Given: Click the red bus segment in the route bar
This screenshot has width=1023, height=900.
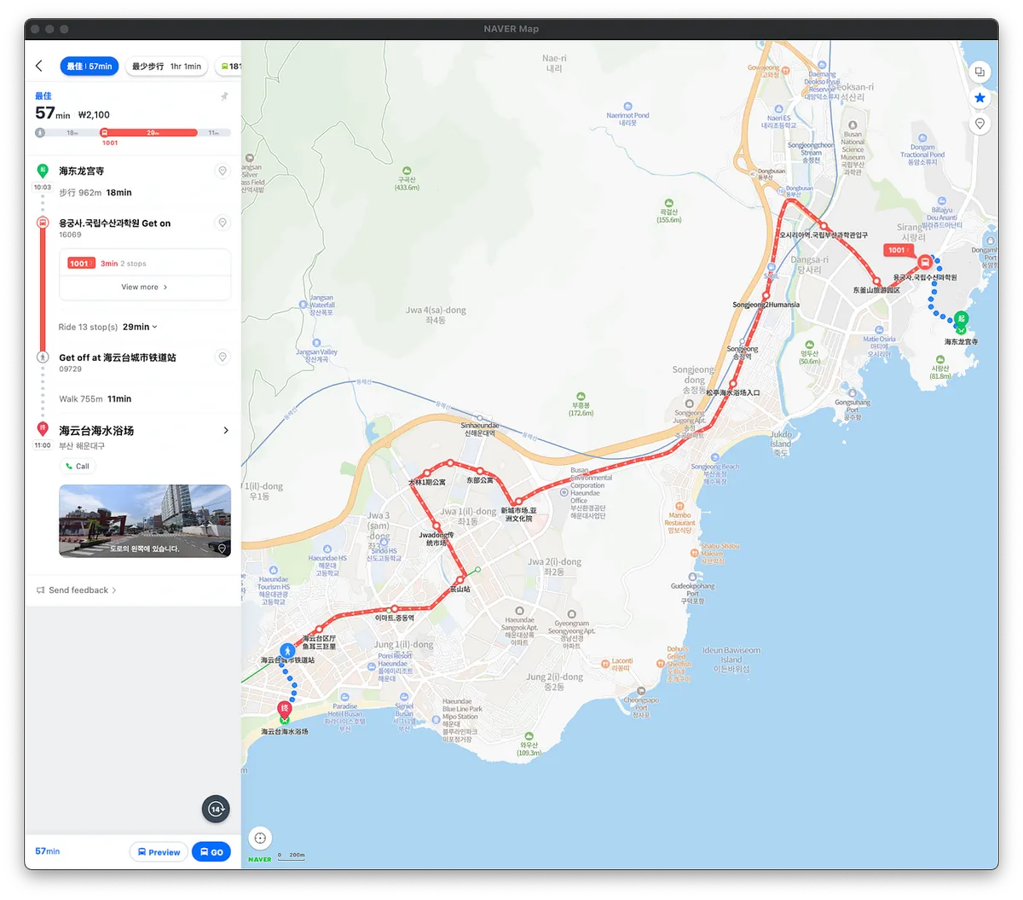Looking at the screenshot, I should click(150, 132).
